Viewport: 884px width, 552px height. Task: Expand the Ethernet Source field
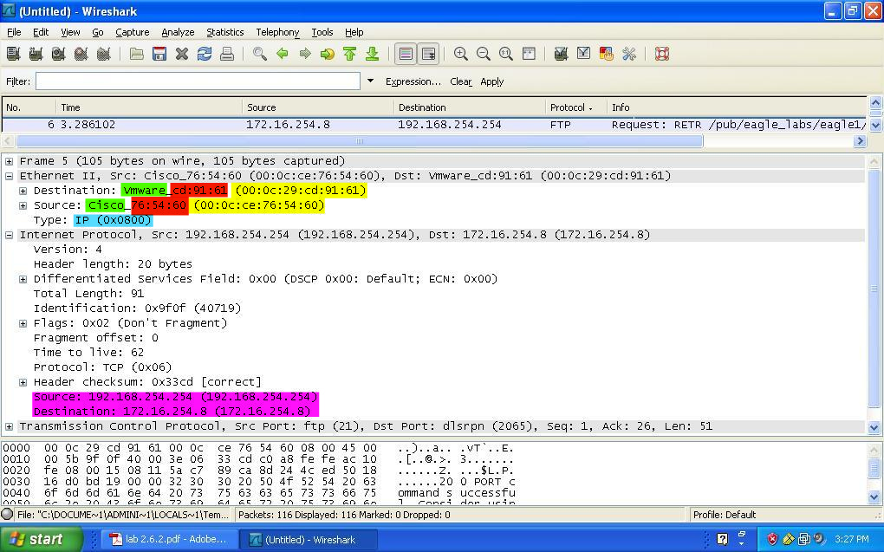point(23,205)
